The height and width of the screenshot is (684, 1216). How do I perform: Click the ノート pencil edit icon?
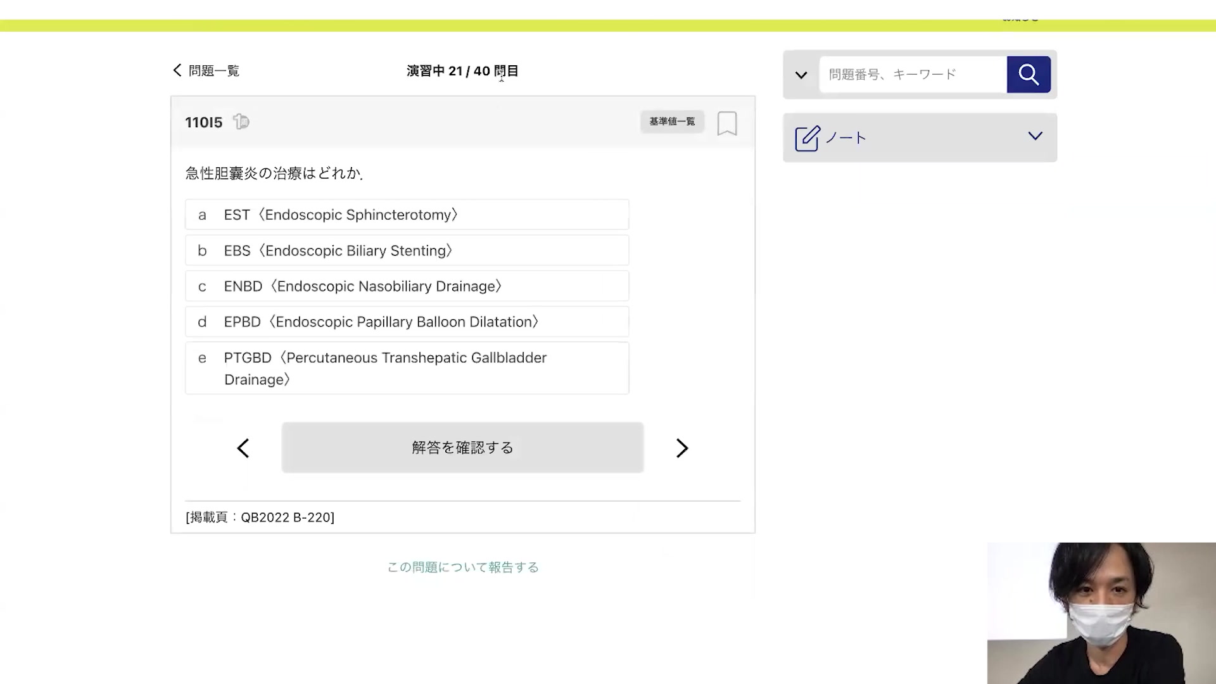807,138
